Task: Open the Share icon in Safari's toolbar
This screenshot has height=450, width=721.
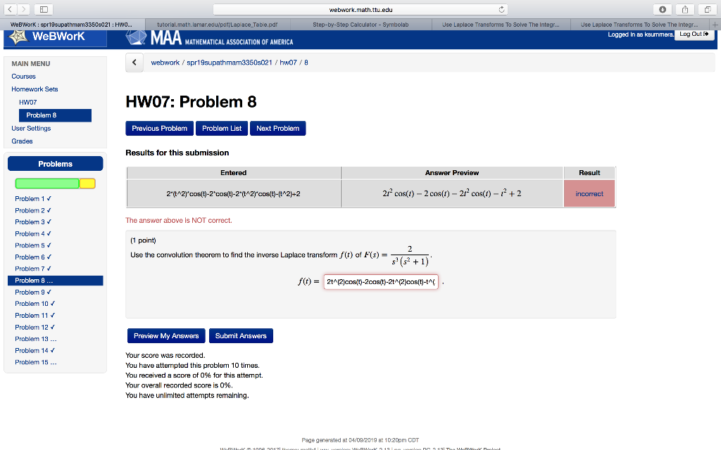Action: pos(684,9)
